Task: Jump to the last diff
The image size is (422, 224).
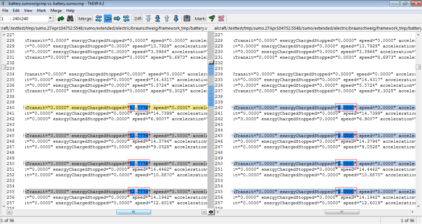Action: [x=158, y=18]
